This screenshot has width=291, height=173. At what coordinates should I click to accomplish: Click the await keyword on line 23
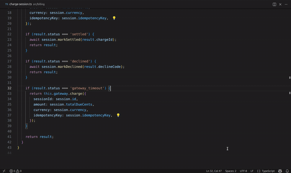[34, 39]
